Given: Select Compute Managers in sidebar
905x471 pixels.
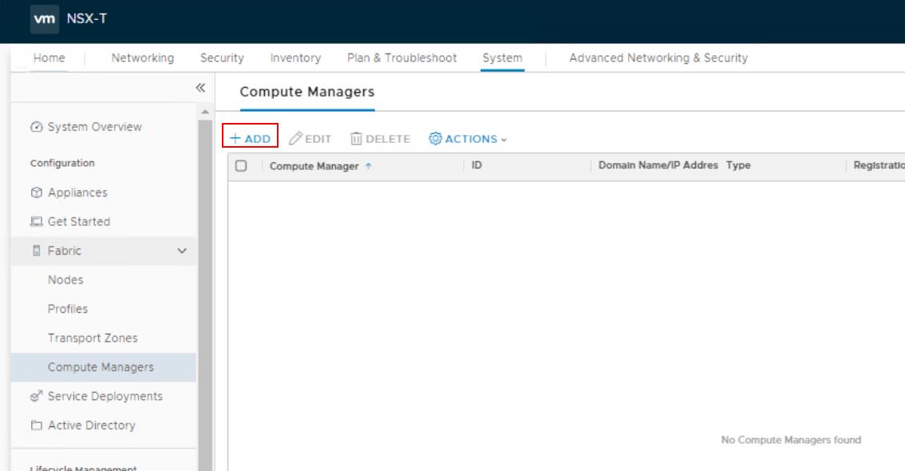Looking at the screenshot, I should [x=101, y=367].
